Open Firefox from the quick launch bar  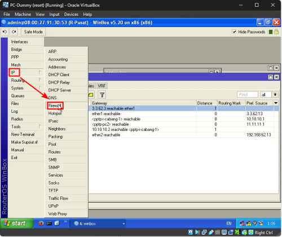(41, 223)
